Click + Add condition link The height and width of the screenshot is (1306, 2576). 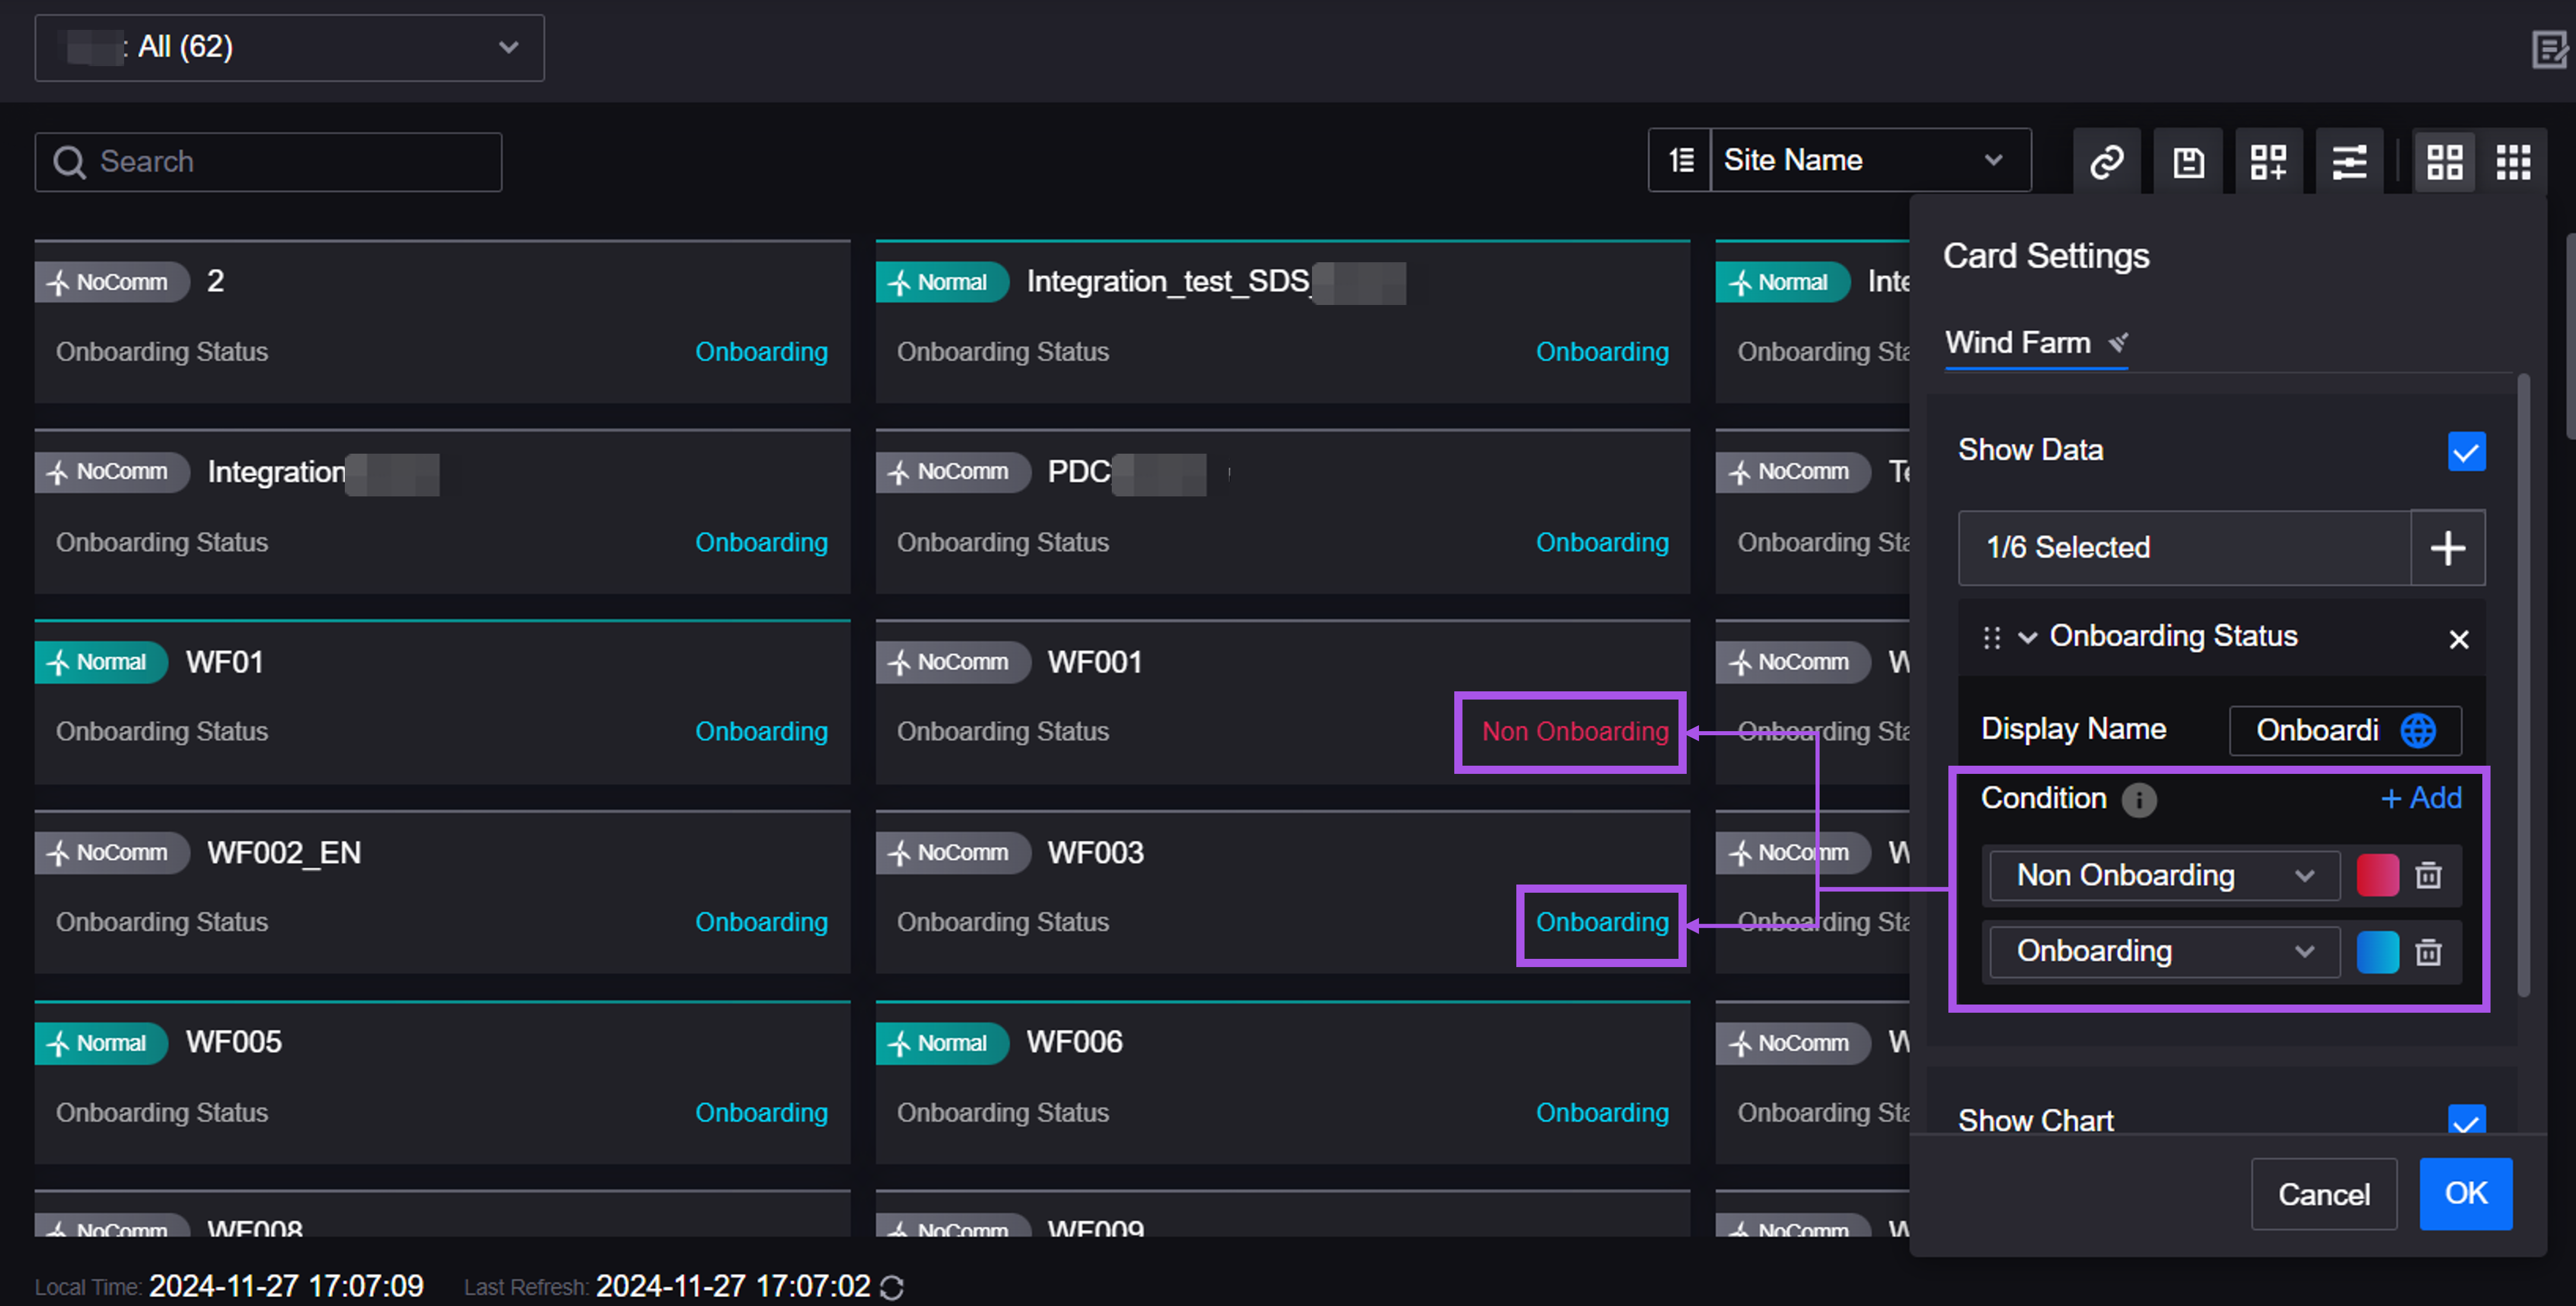coord(2420,798)
